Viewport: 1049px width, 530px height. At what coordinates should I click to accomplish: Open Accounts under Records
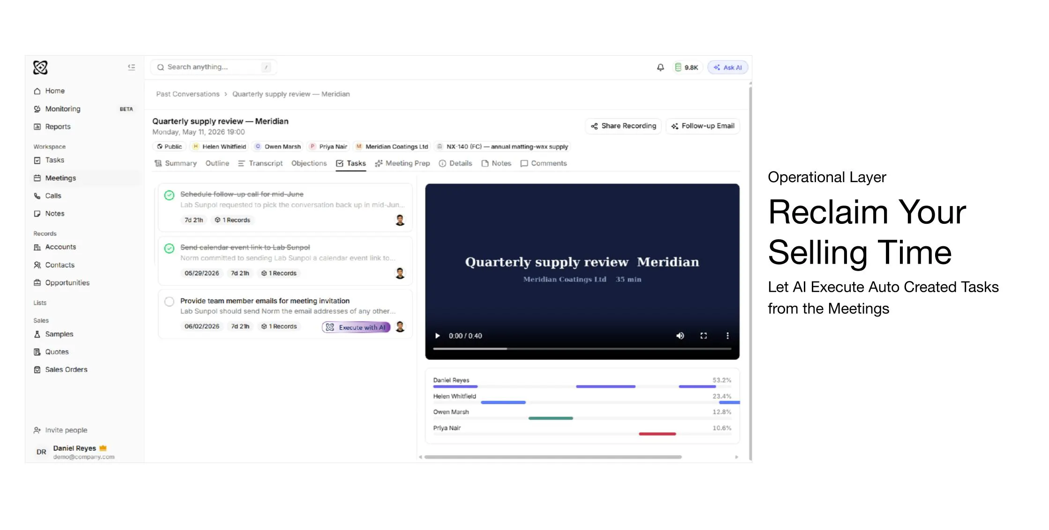point(60,247)
